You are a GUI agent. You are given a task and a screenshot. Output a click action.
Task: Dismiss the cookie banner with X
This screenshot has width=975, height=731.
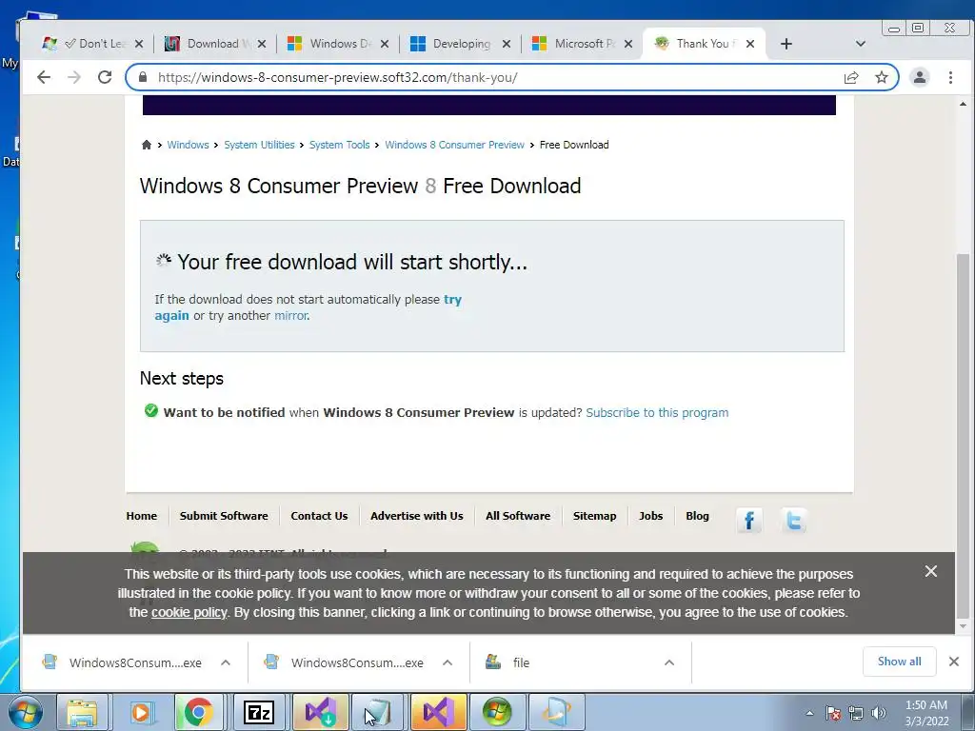931,571
